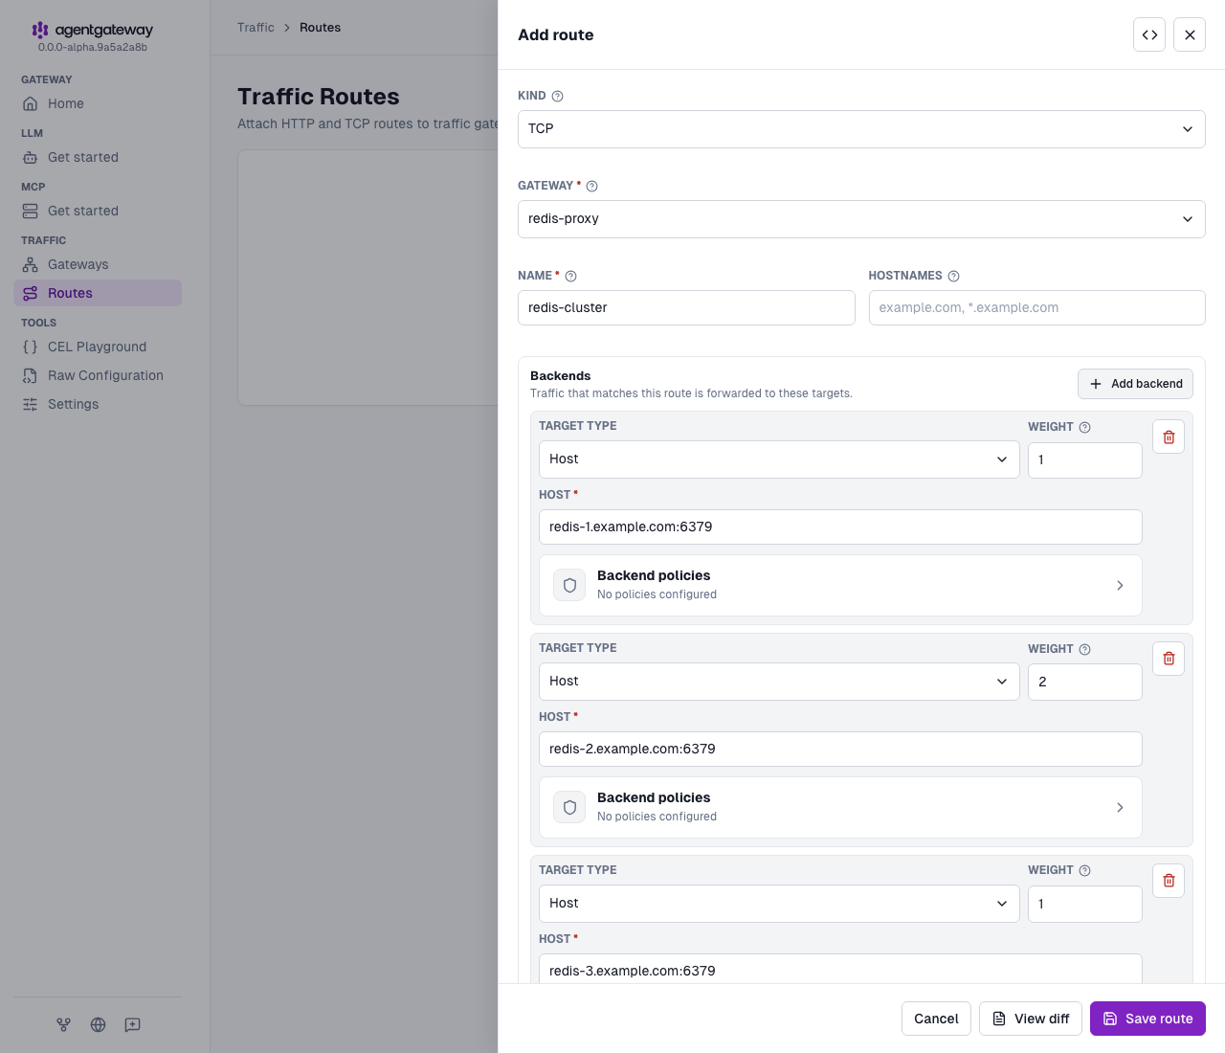The width and height of the screenshot is (1225, 1053).
Task: Expand Backend policies for redis-1 backend
Action: [x=840, y=585]
